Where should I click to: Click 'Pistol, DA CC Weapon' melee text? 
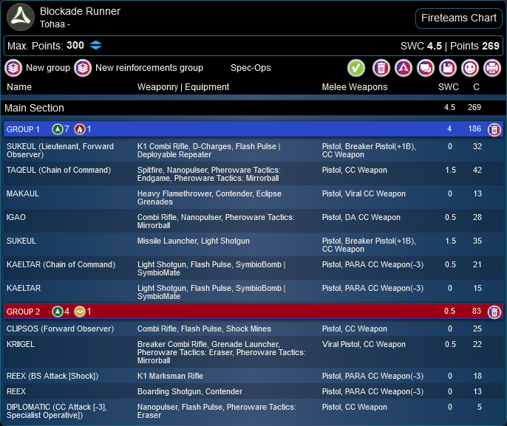coord(361,217)
